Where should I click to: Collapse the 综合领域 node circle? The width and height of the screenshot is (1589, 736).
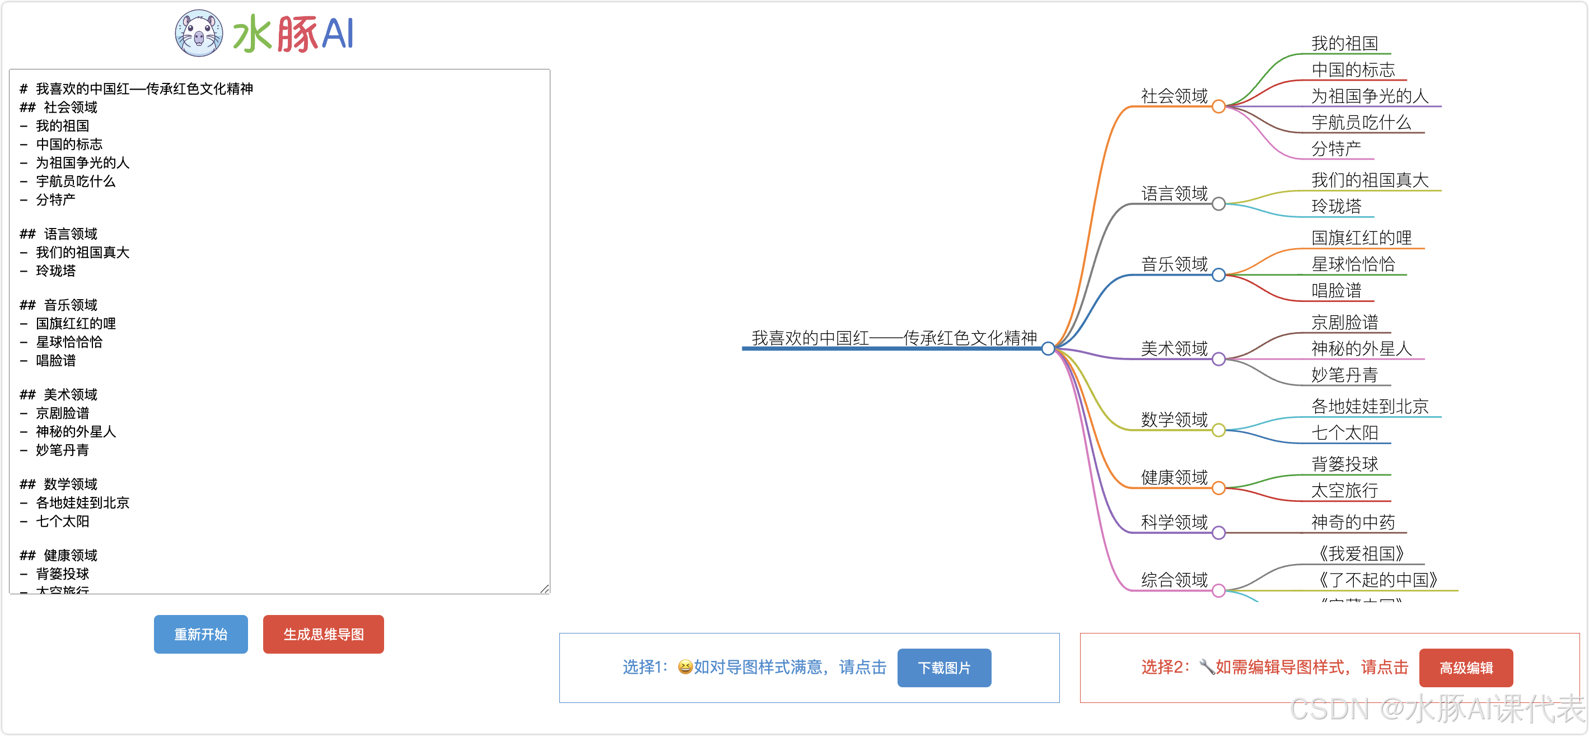click(x=1218, y=590)
